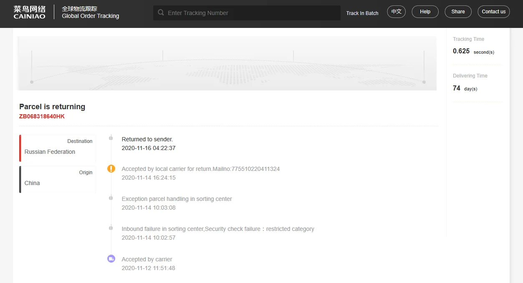Screen dimensions: 523x283
Task: Select the Origin China card
Action: [x=58, y=179]
